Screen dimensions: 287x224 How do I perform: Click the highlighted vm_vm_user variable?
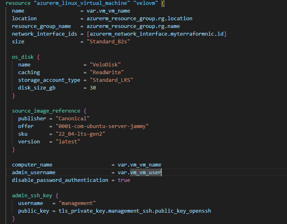(x=146, y=173)
